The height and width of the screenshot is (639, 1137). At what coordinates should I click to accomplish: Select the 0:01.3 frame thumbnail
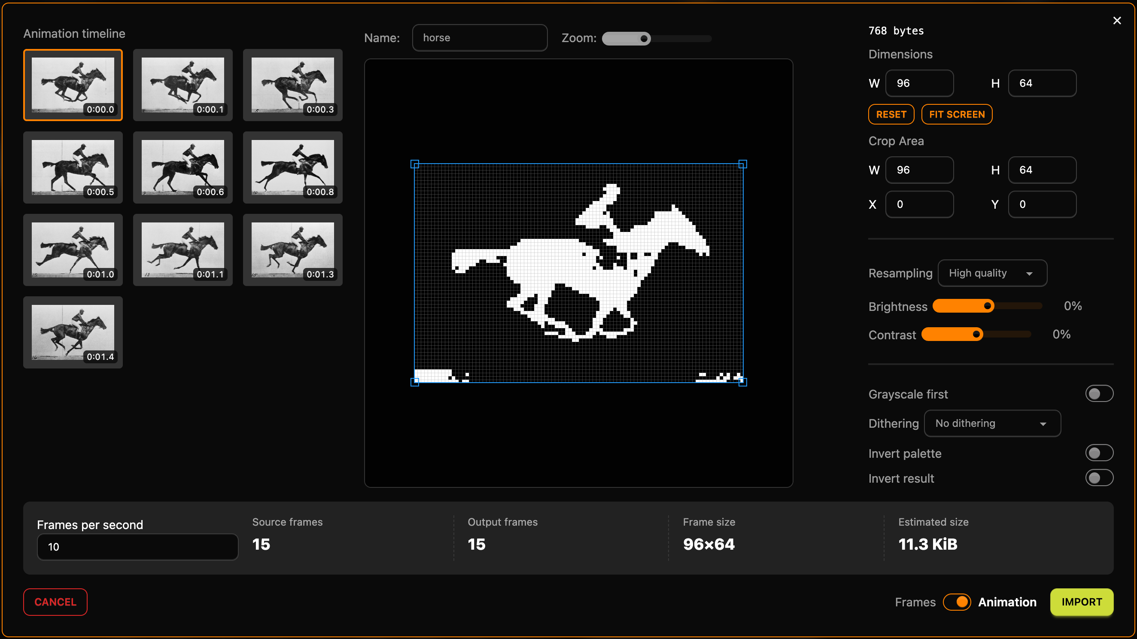(x=293, y=250)
